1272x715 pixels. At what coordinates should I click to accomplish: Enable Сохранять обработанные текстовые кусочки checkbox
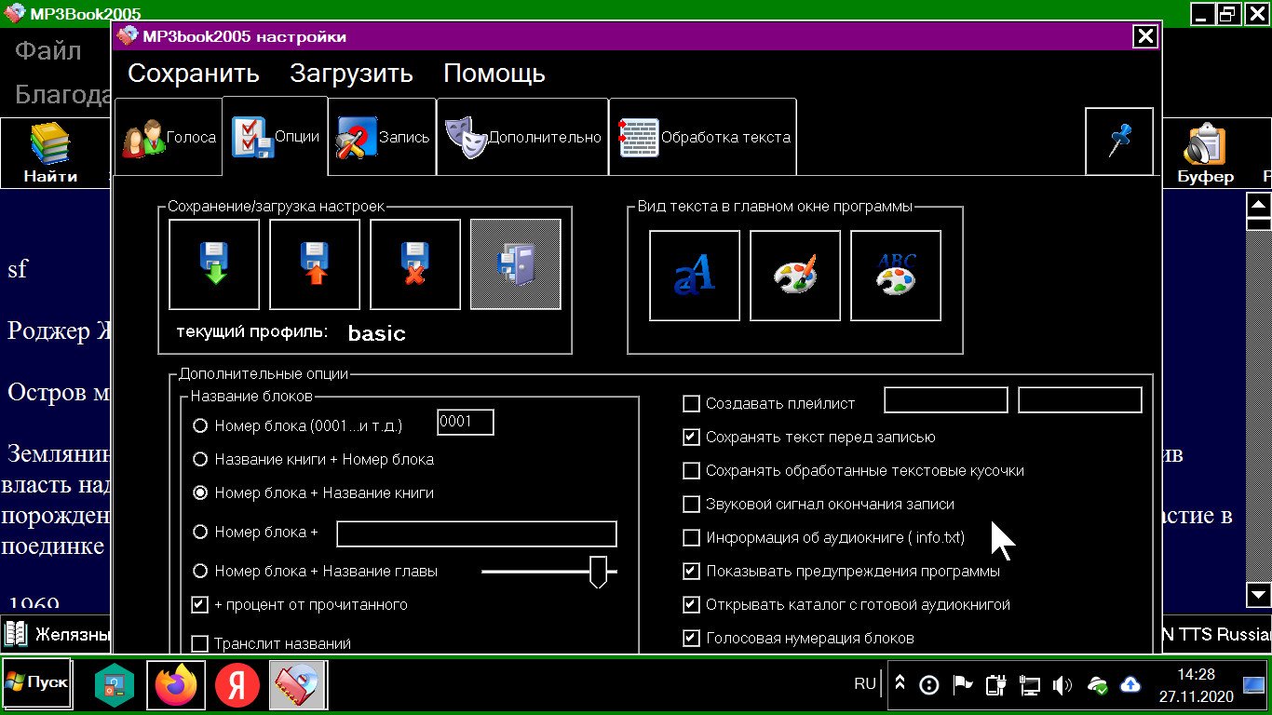click(x=691, y=471)
